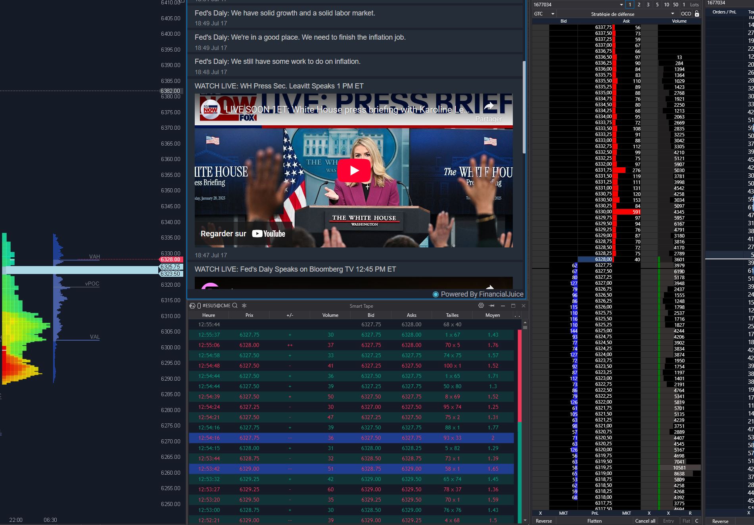The width and height of the screenshot is (754, 525).
Task: Open the GTC time-in-force dropdown
Action: (x=544, y=14)
